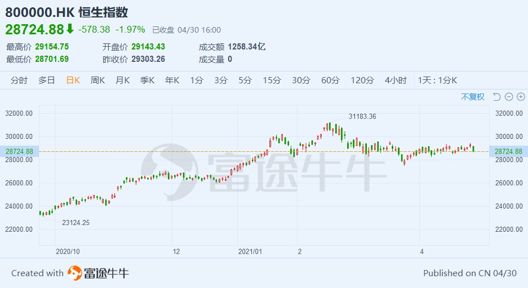The image size is (528, 288).
Task: Choose the 30分 interval tab
Action: pyautogui.click(x=301, y=80)
